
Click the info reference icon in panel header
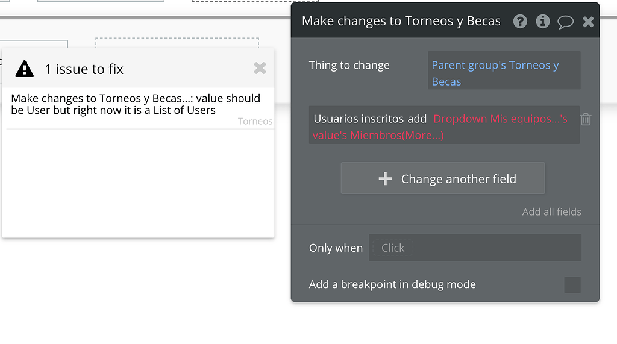pyautogui.click(x=543, y=22)
